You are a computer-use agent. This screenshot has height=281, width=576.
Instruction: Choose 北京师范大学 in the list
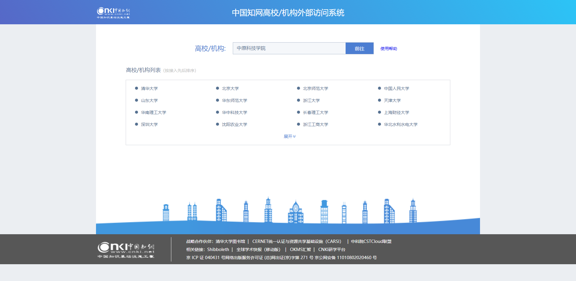(315, 88)
